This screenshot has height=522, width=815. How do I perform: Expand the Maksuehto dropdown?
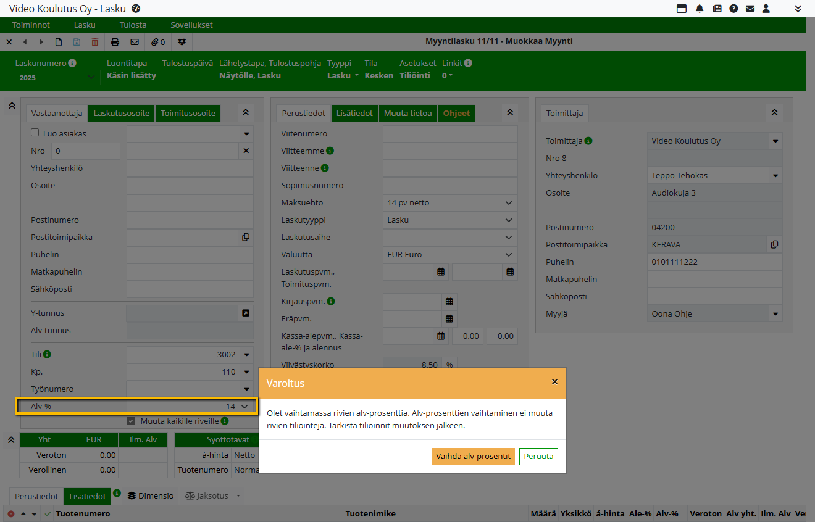(508, 203)
